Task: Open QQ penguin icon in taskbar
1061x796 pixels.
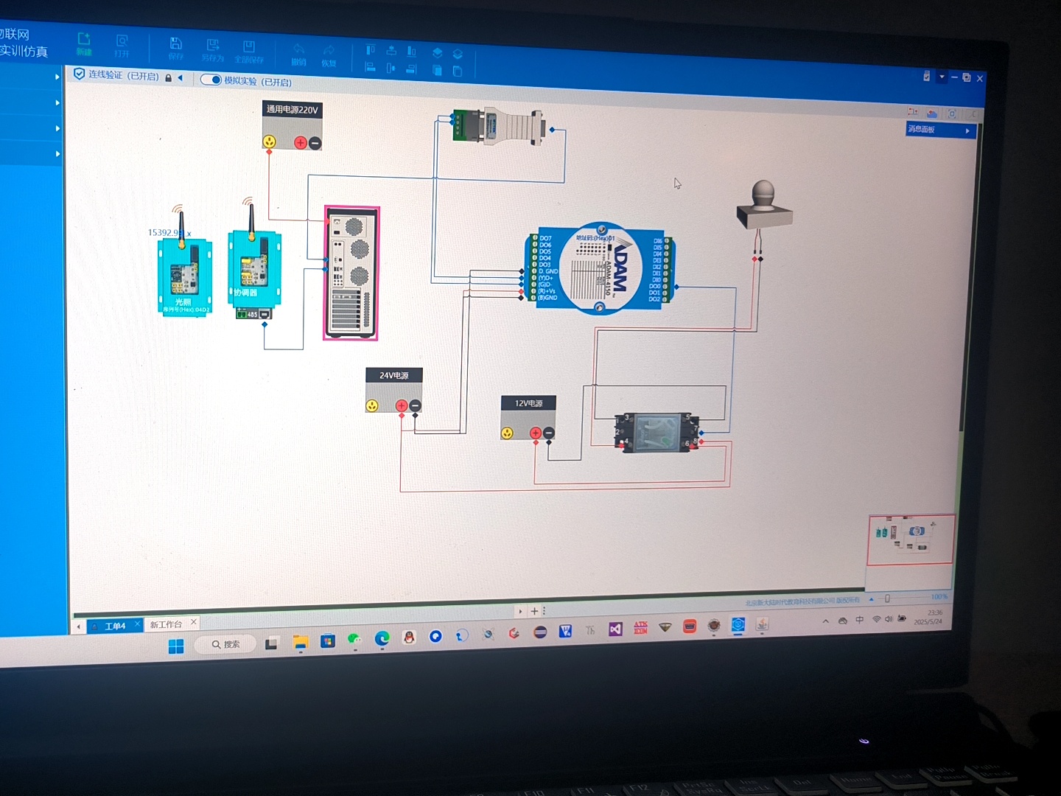Action: [409, 638]
